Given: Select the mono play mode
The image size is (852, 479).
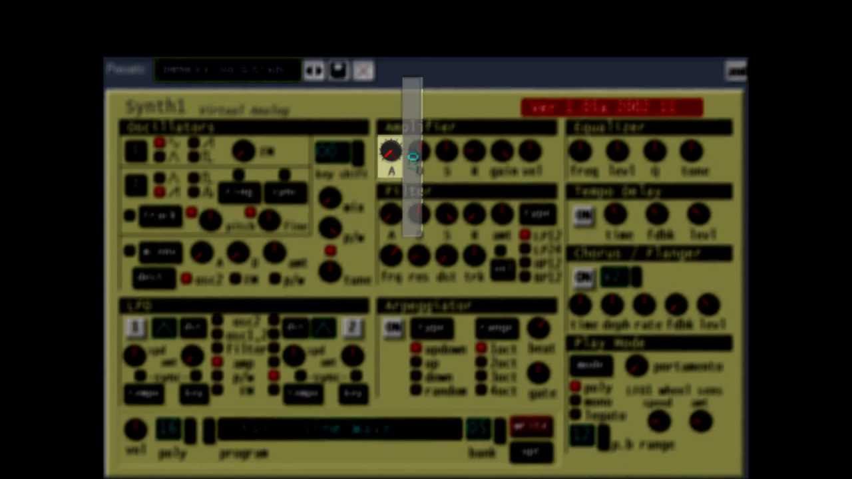Looking at the screenshot, I should [x=575, y=400].
